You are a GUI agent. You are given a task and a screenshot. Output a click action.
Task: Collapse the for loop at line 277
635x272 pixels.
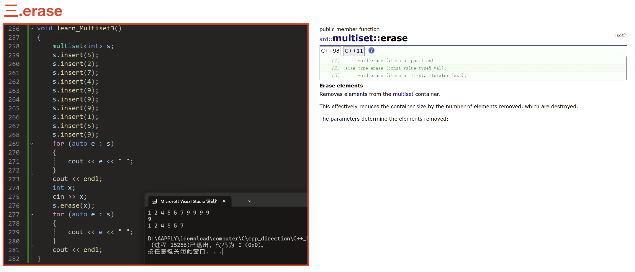pos(32,215)
